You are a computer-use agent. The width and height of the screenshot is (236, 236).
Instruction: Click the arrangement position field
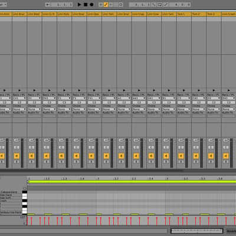[x=62, y=4]
